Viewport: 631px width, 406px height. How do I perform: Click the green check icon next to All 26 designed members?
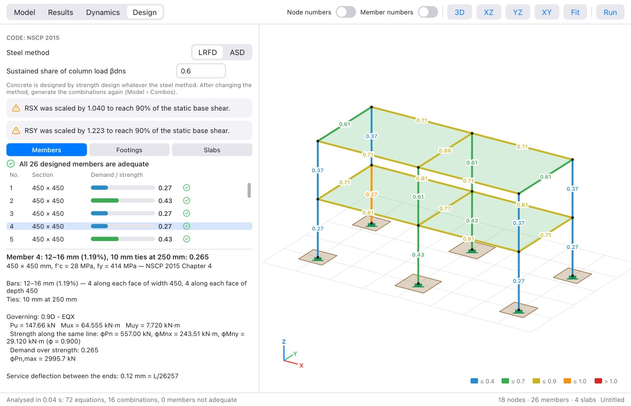tap(11, 164)
